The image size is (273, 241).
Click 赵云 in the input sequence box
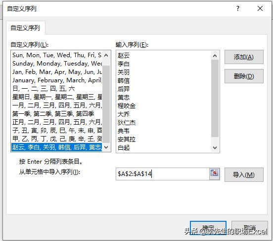click(124, 56)
